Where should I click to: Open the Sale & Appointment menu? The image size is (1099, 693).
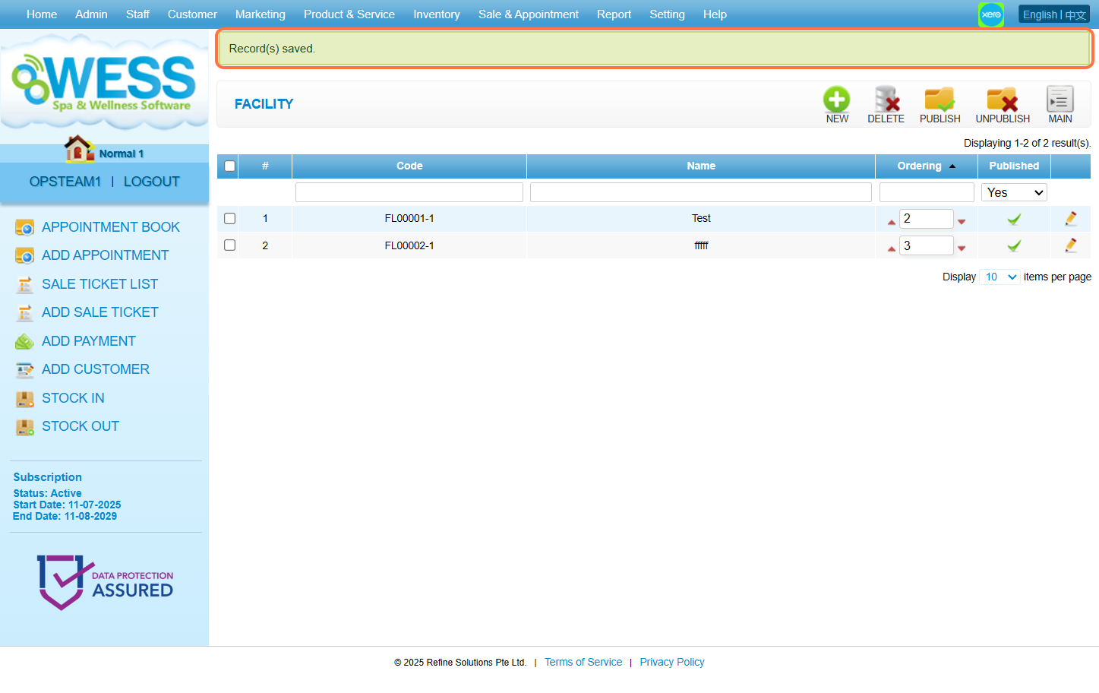pos(528,14)
